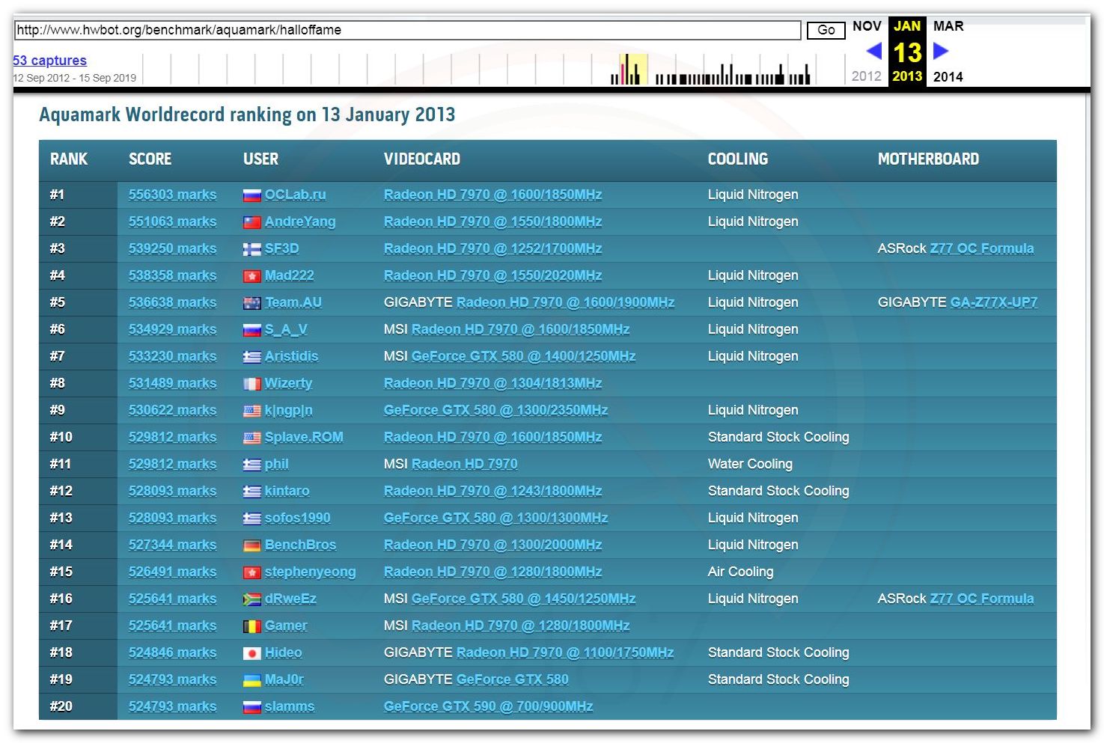This screenshot has height=743, width=1104.
Task: Click the Greek flag beside phil
Action: [251, 465]
